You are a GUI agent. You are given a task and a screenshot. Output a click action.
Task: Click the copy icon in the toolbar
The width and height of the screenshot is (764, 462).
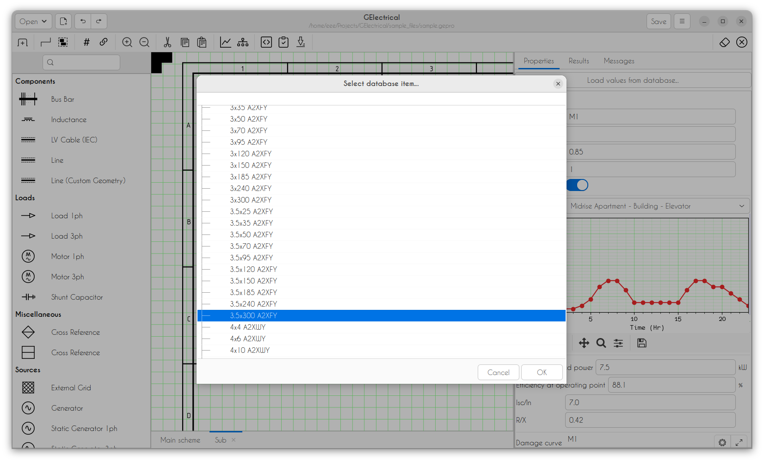pyautogui.click(x=185, y=43)
